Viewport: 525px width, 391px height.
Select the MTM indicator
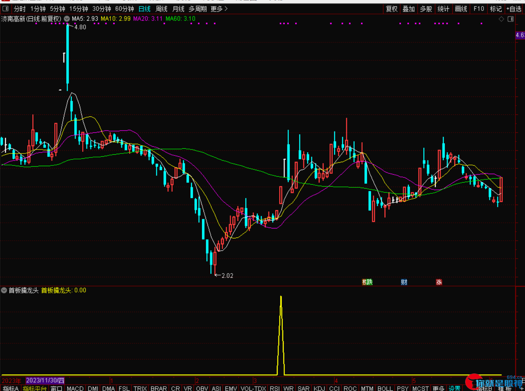pyautogui.click(x=367, y=388)
